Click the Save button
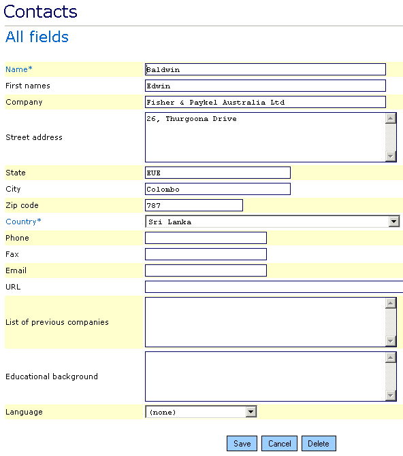The image size is (403, 456). 242,443
